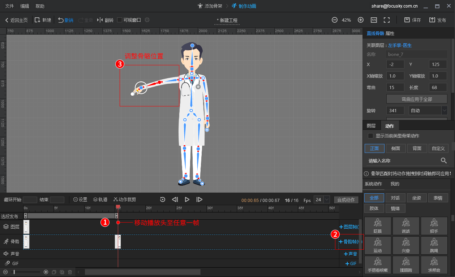Switch to the 图层 tab
Viewport: 455px width, 277px height.
[x=371, y=126]
